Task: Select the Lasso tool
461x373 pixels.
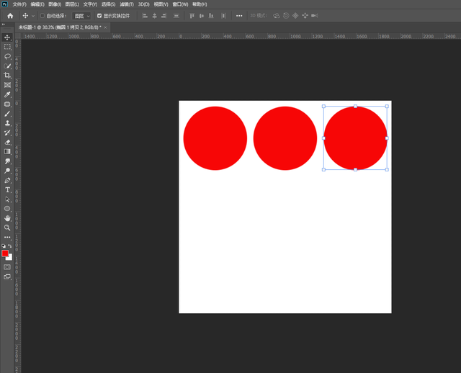Action: pyautogui.click(x=7, y=56)
